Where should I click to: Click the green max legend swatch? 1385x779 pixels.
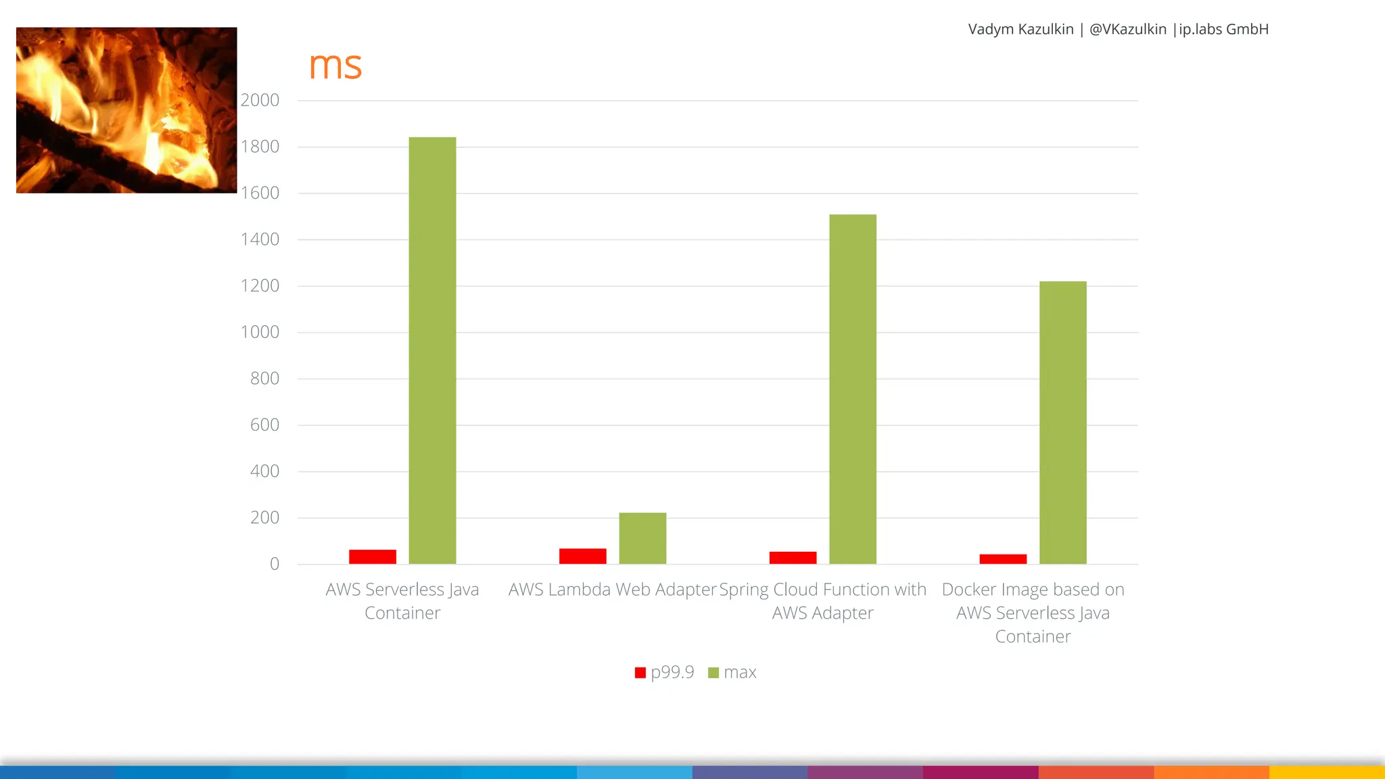(713, 673)
